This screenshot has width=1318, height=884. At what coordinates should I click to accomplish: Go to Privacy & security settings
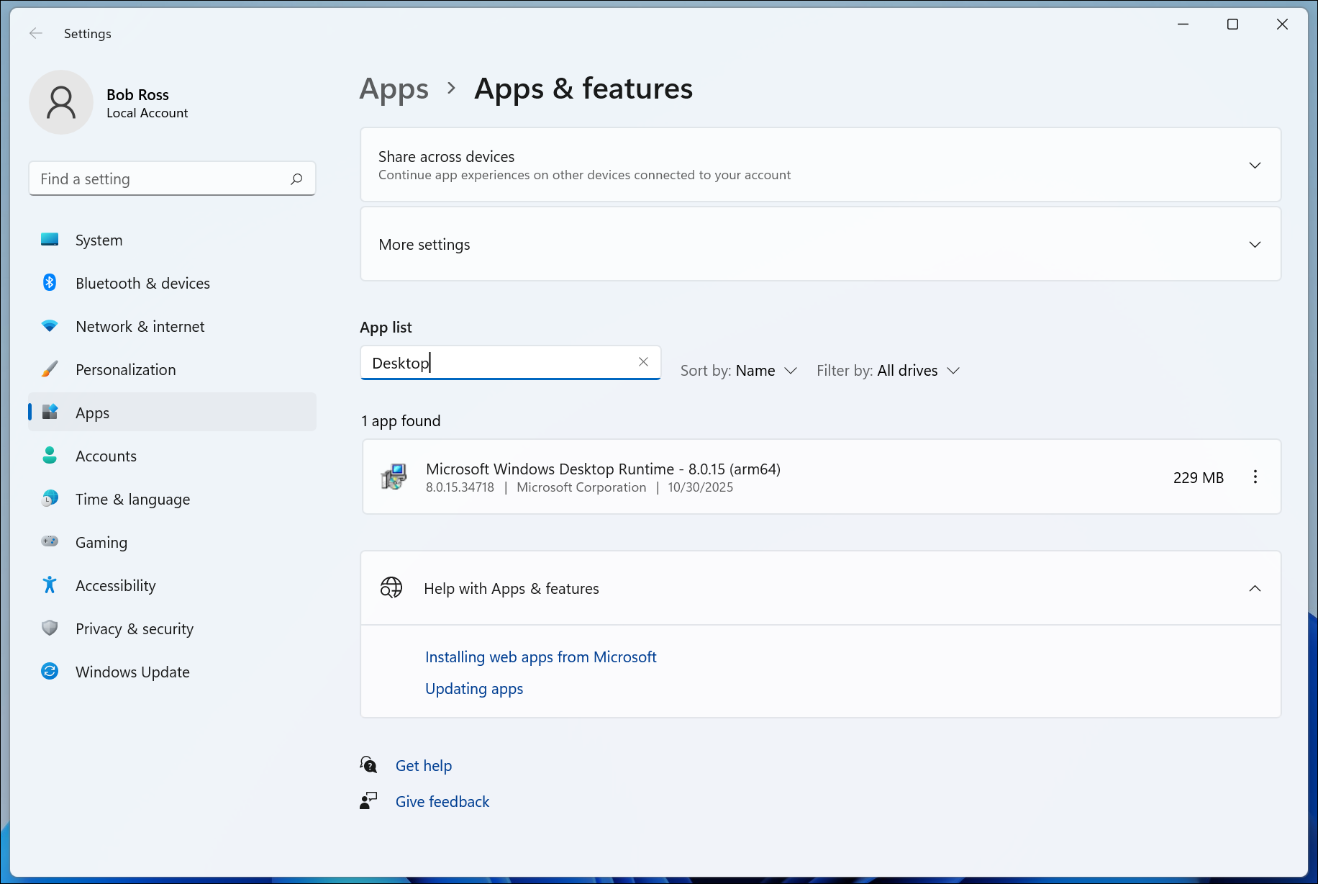click(135, 628)
